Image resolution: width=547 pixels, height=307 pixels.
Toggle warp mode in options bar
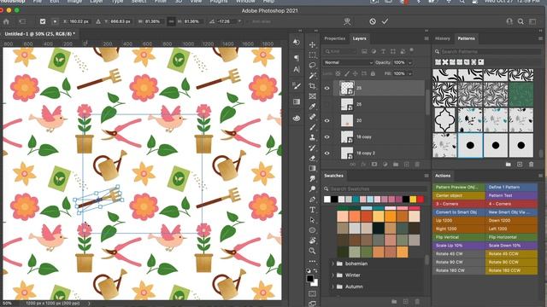point(347,21)
